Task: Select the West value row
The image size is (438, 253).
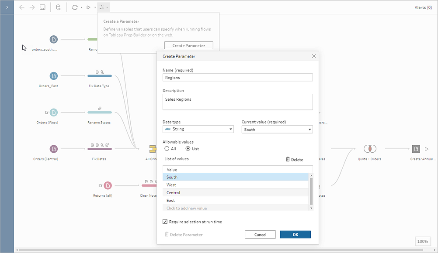Action: pyautogui.click(x=236, y=185)
